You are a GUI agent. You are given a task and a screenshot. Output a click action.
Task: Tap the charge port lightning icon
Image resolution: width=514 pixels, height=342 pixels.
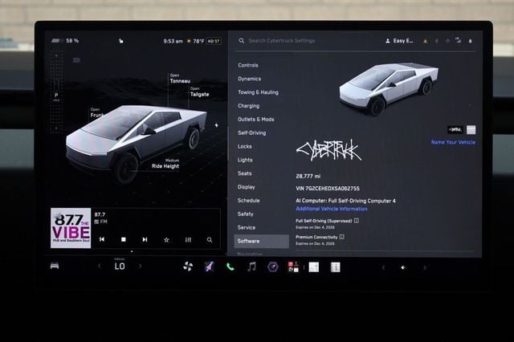(x=216, y=125)
